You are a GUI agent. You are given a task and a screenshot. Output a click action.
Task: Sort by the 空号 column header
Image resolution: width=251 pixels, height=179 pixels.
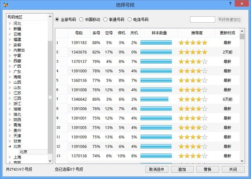(109, 33)
